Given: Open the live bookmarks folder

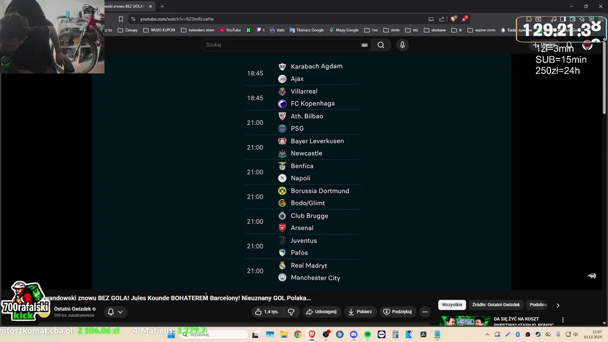Looking at the screenshot, I should click(x=371, y=30).
